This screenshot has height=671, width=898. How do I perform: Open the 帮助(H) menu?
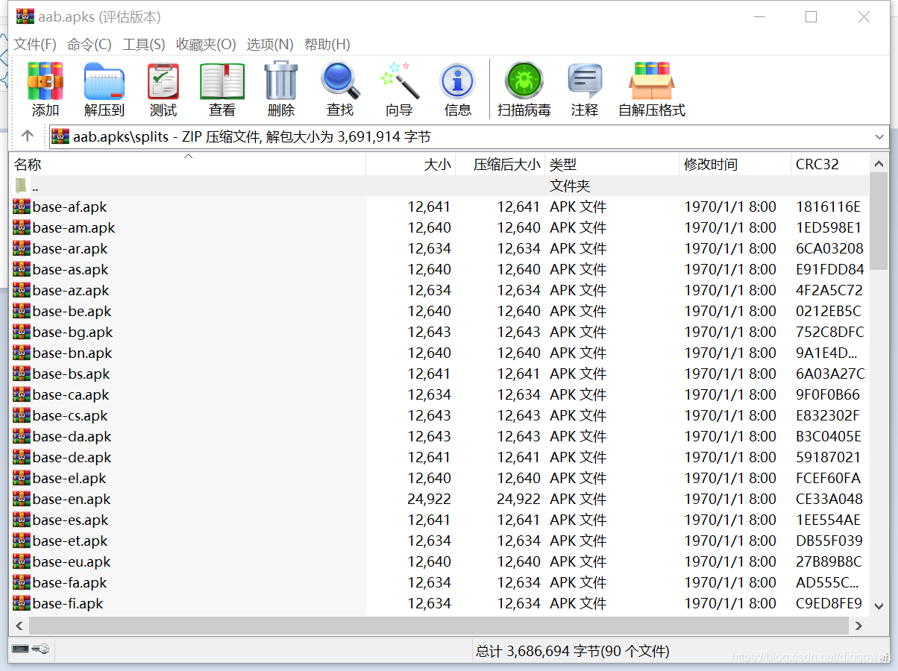(327, 45)
